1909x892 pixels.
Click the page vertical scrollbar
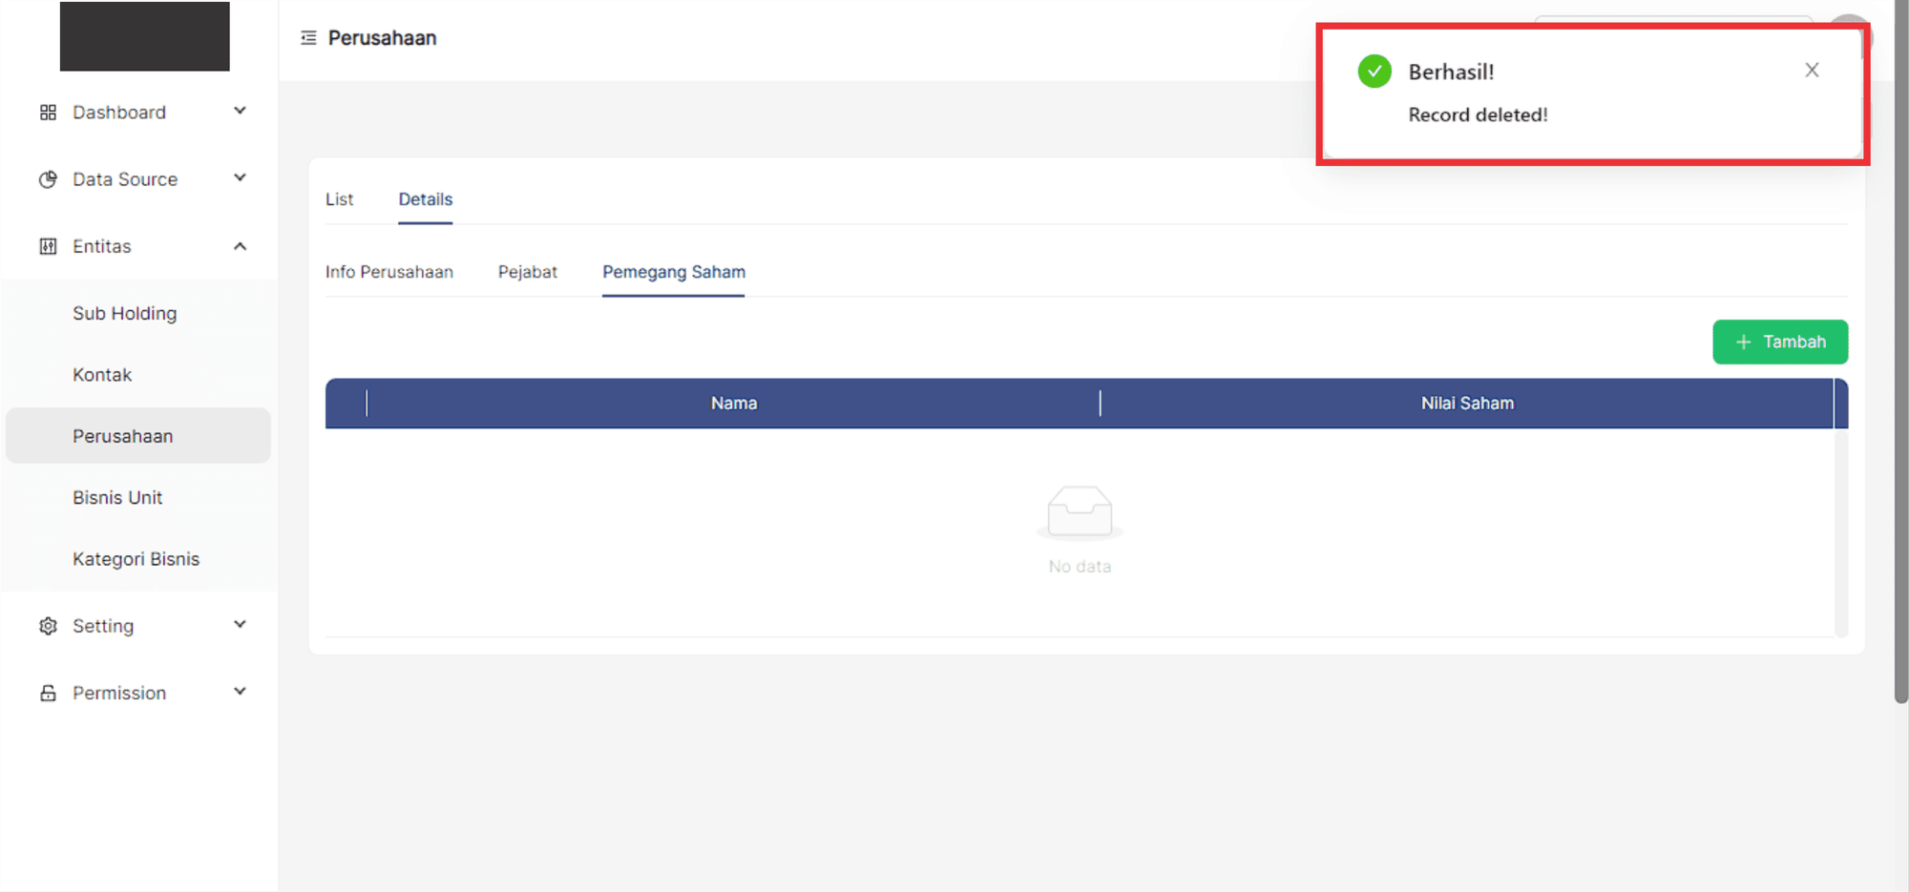click(1900, 382)
